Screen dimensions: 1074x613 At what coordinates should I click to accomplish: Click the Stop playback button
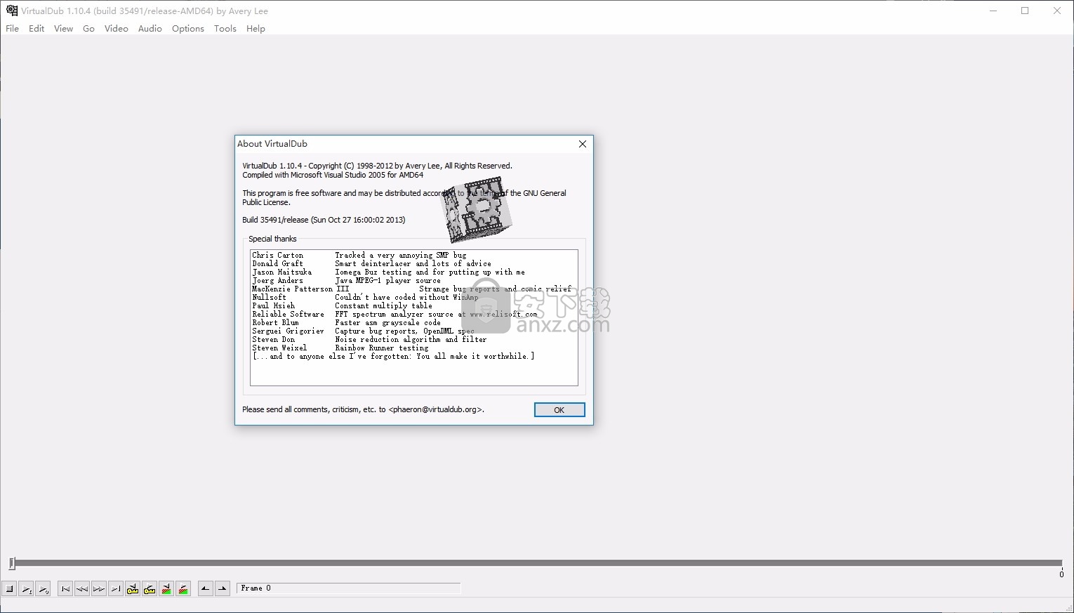10,589
